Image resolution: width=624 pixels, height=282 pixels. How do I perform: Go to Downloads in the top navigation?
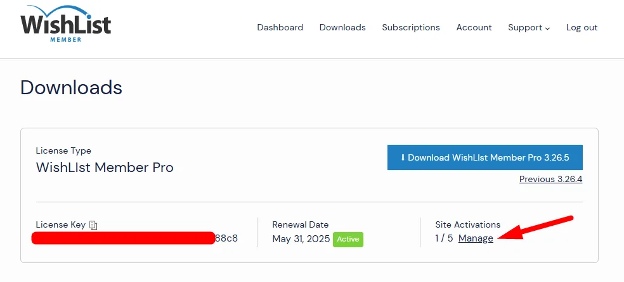click(x=342, y=27)
